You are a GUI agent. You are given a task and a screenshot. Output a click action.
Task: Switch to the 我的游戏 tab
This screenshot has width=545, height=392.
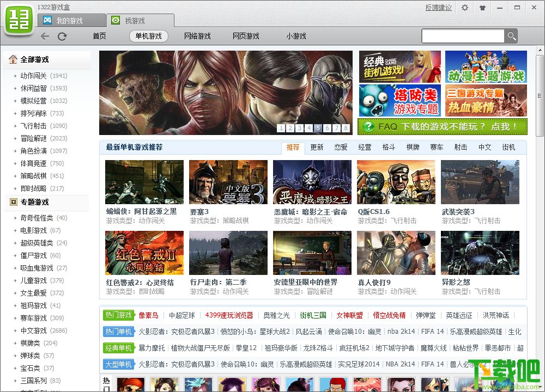pos(71,21)
